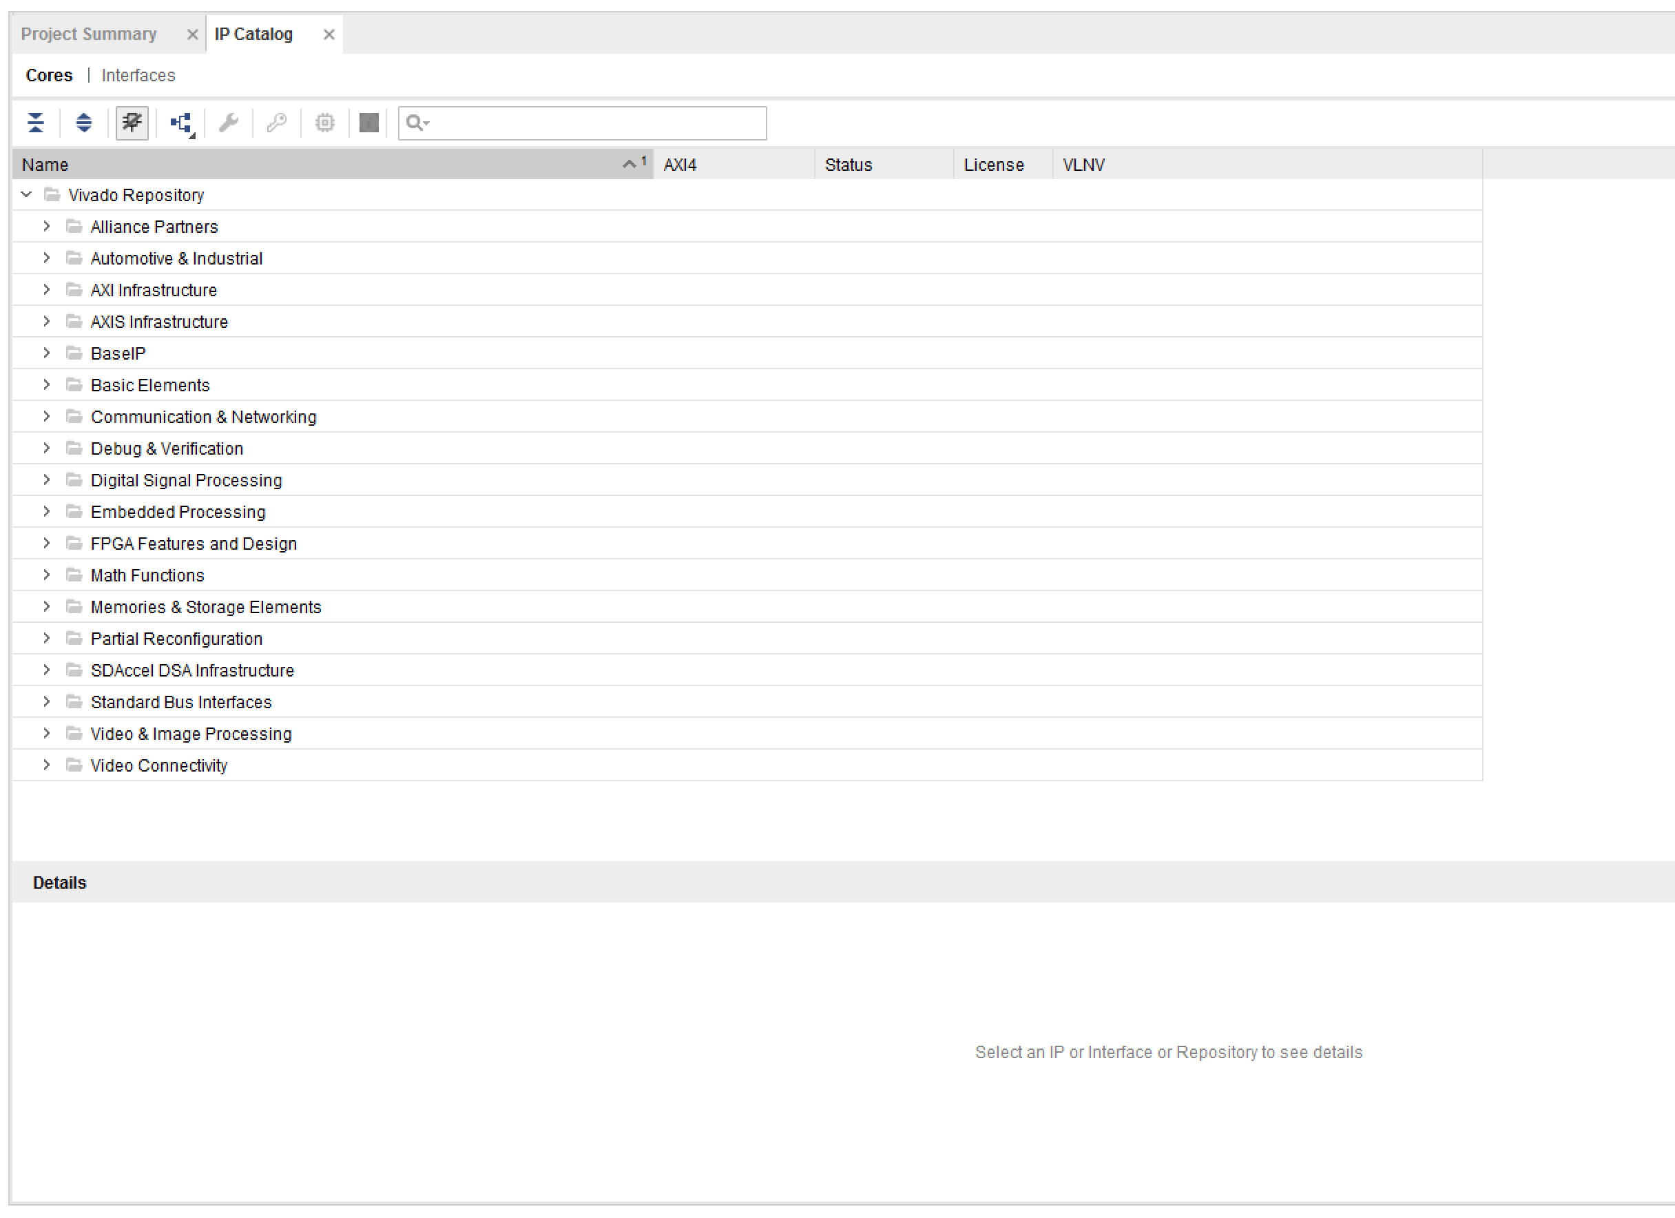Select the Communication & Networking row
This screenshot has width=1675, height=1218.
point(747,417)
